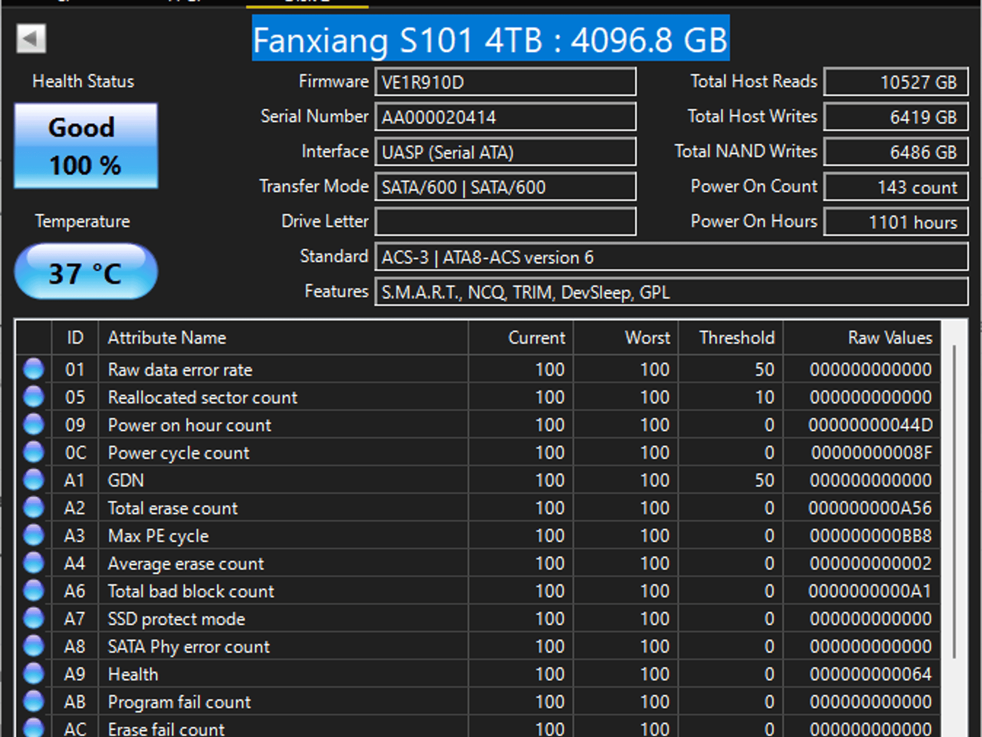Click status orb for SSD protect mode
This screenshot has width=982, height=737.
tap(34, 618)
